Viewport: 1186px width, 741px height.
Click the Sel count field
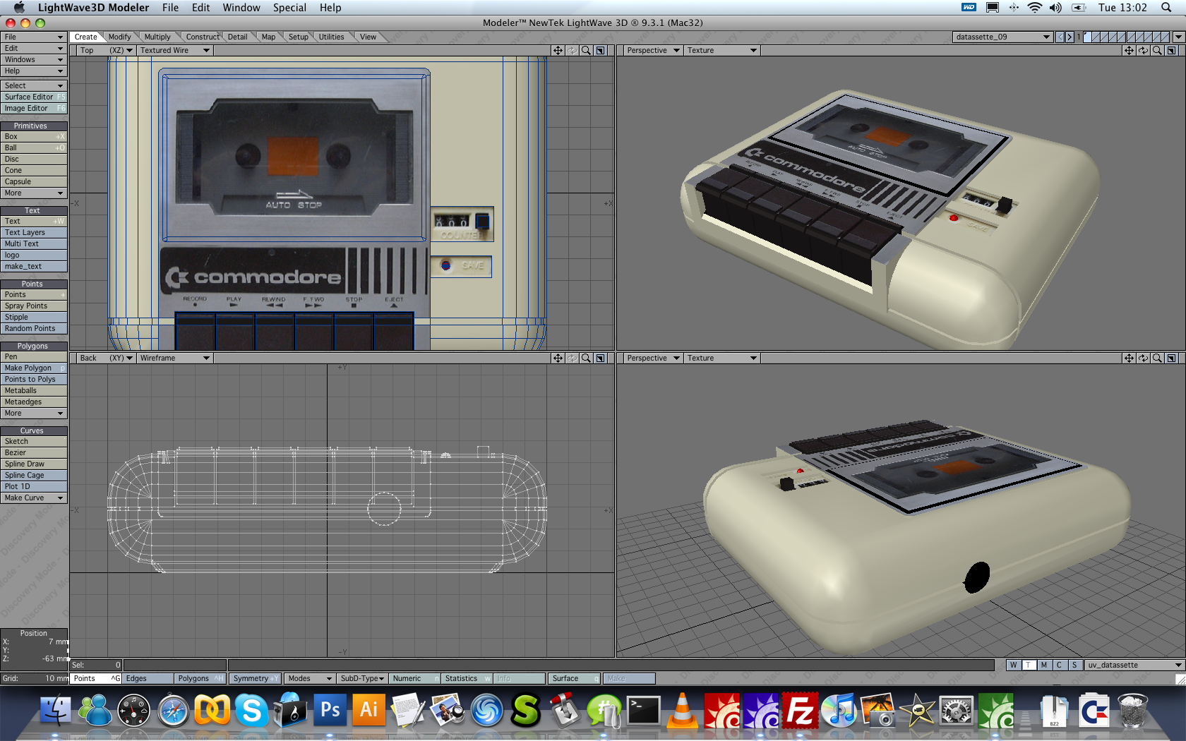pos(97,665)
